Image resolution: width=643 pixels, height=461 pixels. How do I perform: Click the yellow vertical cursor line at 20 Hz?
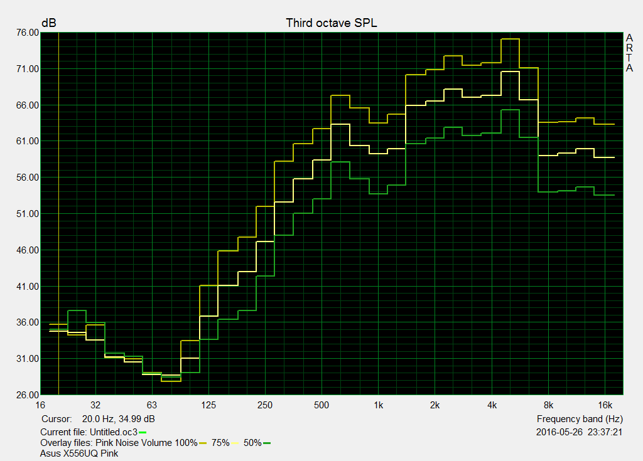tap(59, 213)
